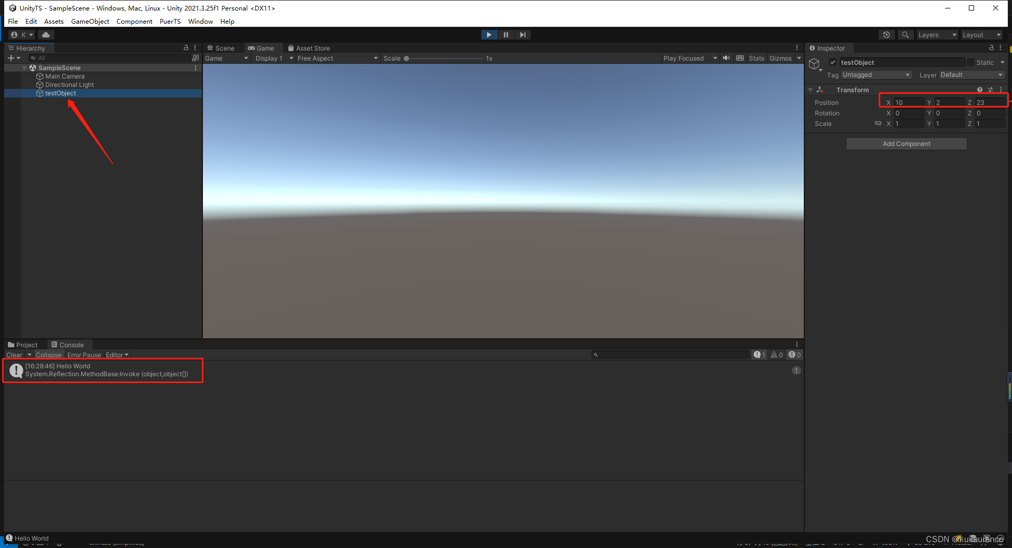Screen dimensions: 1012x548
Task: Click the Step Frame button
Action: 522,34
